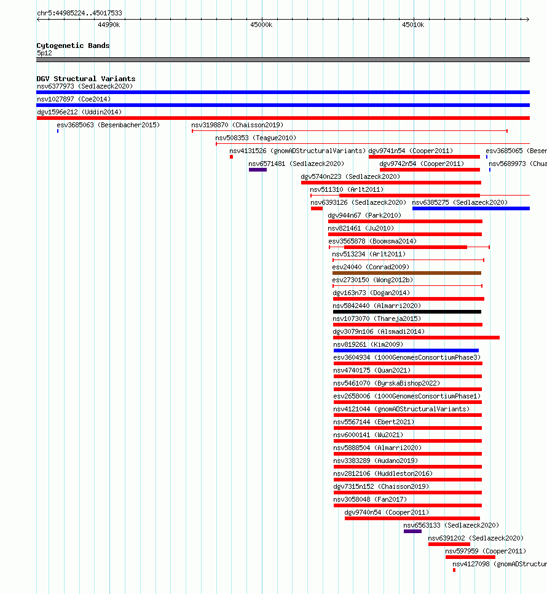This screenshot has width=547, height=594.
Task: Select nsv508353 (Teague2010) label
Action: 256,138
